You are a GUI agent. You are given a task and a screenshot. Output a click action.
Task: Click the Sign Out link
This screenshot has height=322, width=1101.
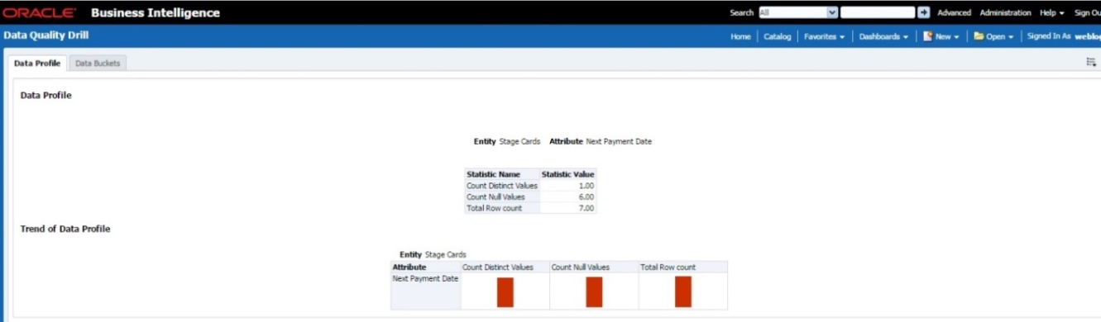point(1088,12)
